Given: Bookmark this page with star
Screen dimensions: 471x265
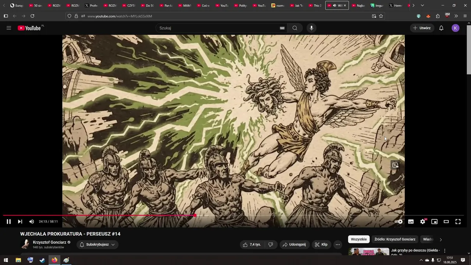Looking at the screenshot, I should click(381, 16).
